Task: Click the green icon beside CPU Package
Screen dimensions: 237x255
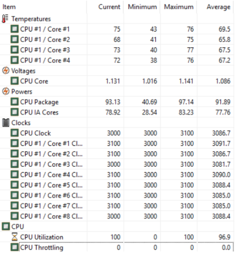Action: point(15,102)
